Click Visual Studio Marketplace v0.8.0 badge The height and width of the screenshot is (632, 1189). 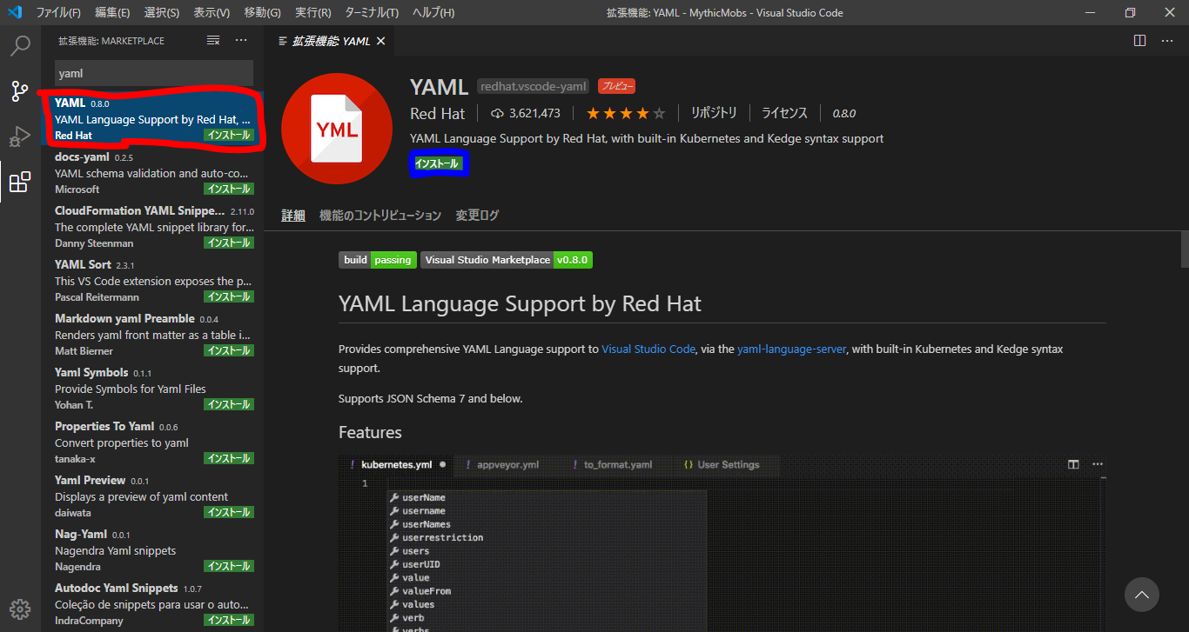(507, 260)
